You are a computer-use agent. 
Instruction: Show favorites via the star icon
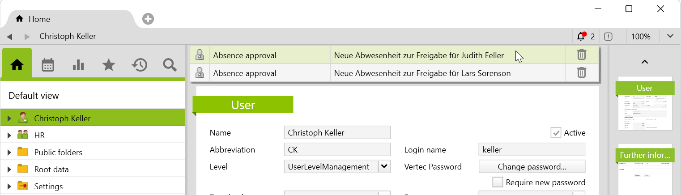[109, 65]
